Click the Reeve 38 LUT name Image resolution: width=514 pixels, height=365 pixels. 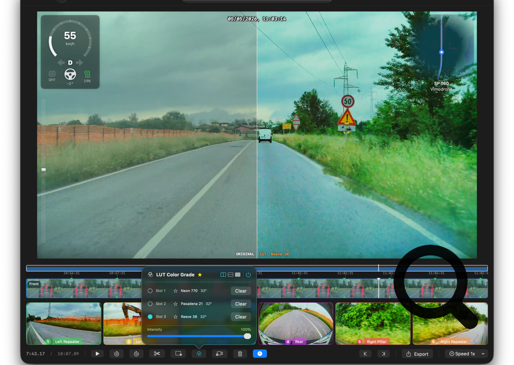[189, 317]
